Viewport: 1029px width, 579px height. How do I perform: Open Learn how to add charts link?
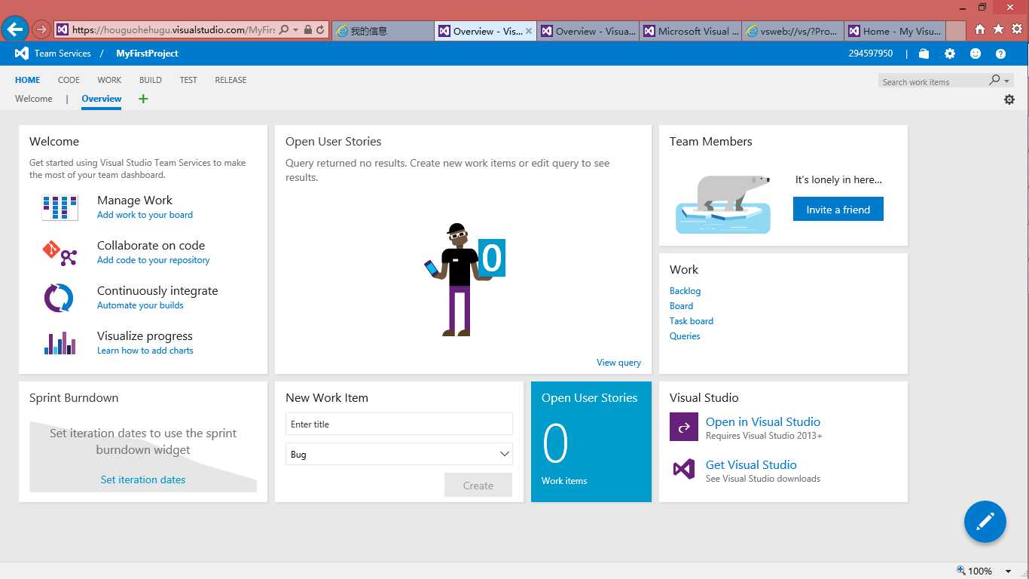pyautogui.click(x=145, y=351)
